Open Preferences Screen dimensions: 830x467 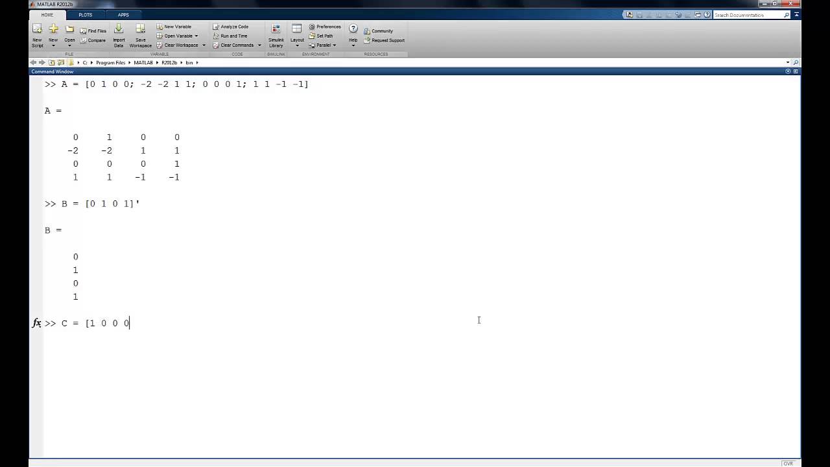325,27
